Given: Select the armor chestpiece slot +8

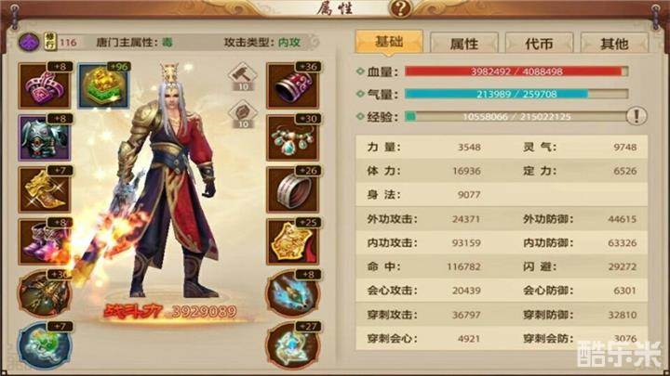Looking at the screenshot, I should click(x=45, y=137).
